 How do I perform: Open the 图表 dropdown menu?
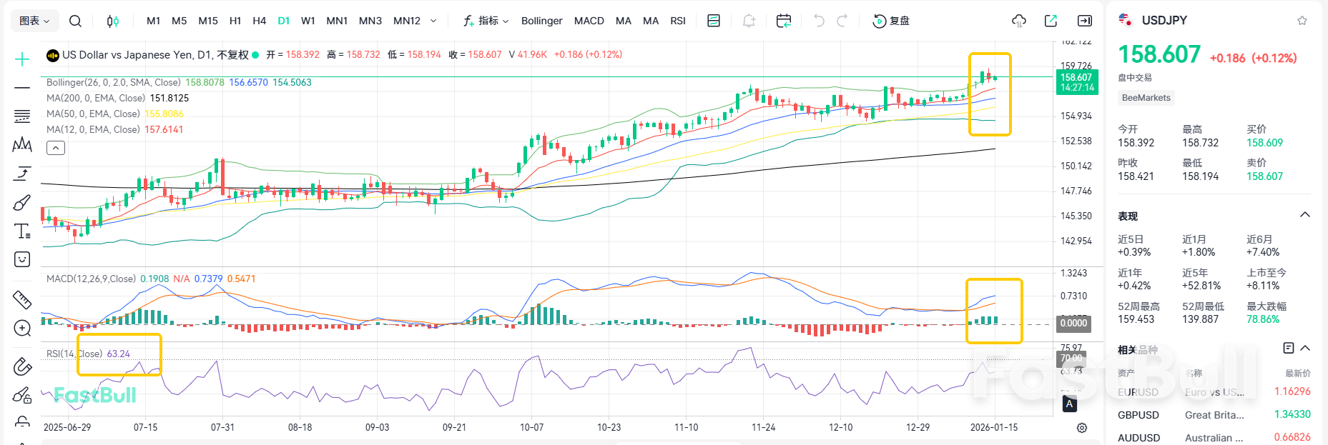click(34, 21)
